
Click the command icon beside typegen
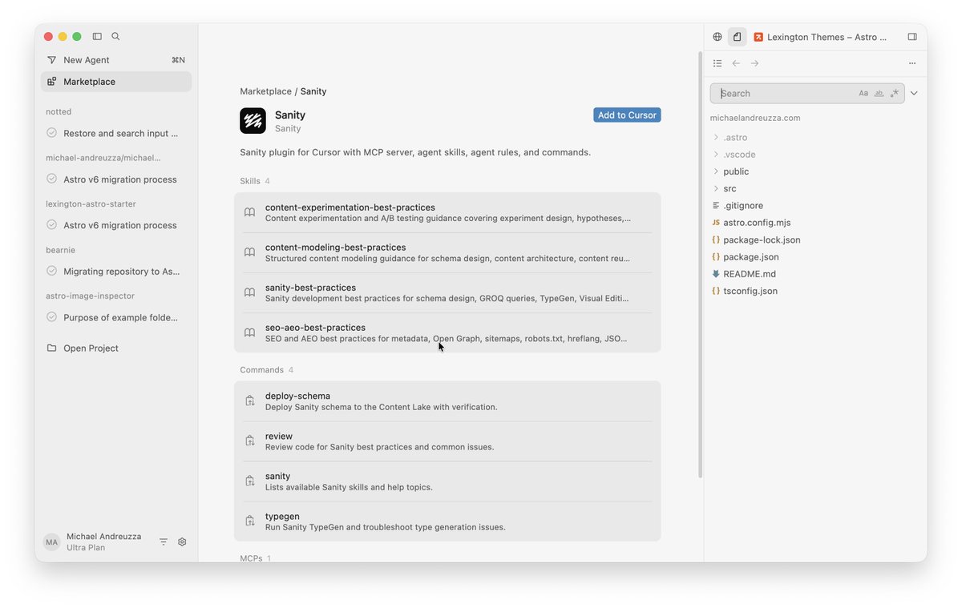(x=249, y=521)
